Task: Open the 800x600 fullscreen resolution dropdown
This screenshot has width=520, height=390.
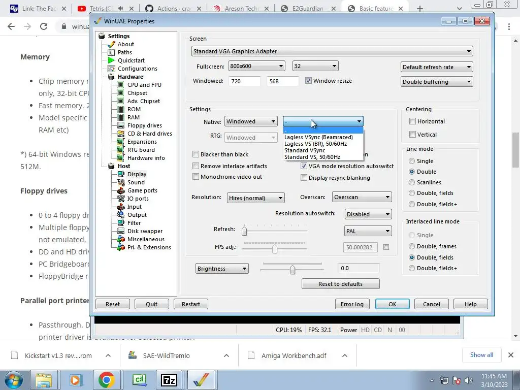Action: [x=256, y=66]
